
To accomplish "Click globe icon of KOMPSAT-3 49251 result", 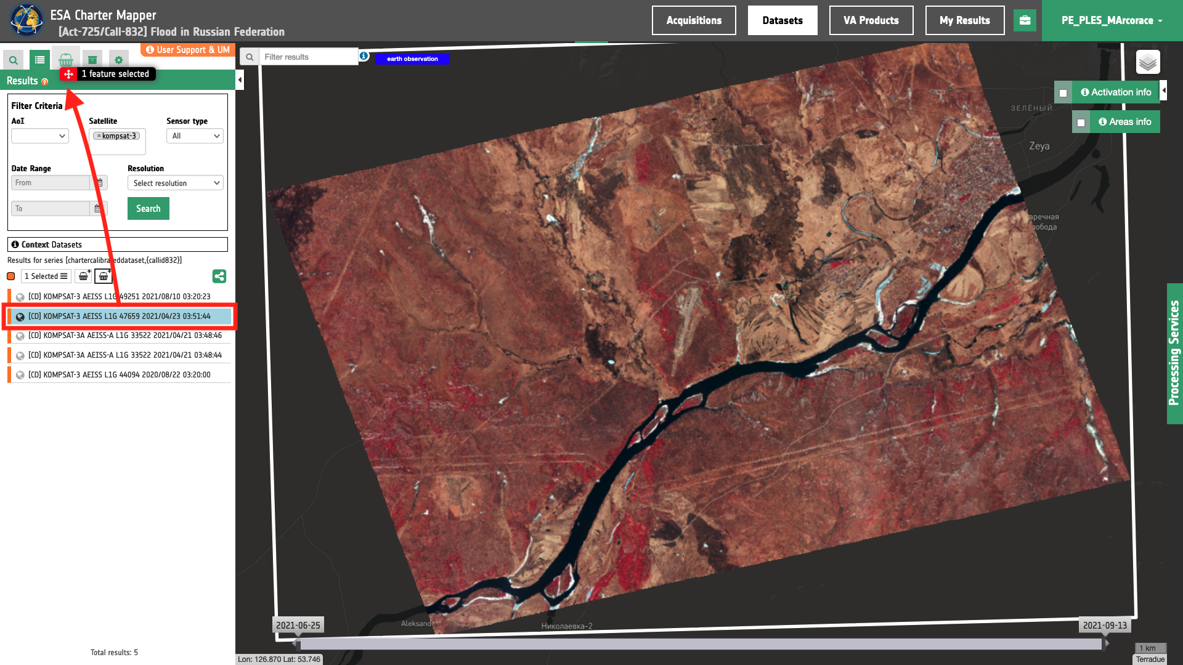I will point(20,297).
